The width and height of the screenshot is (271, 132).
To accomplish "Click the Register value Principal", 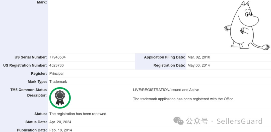I will pyautogui.click(x=56, y=73).
